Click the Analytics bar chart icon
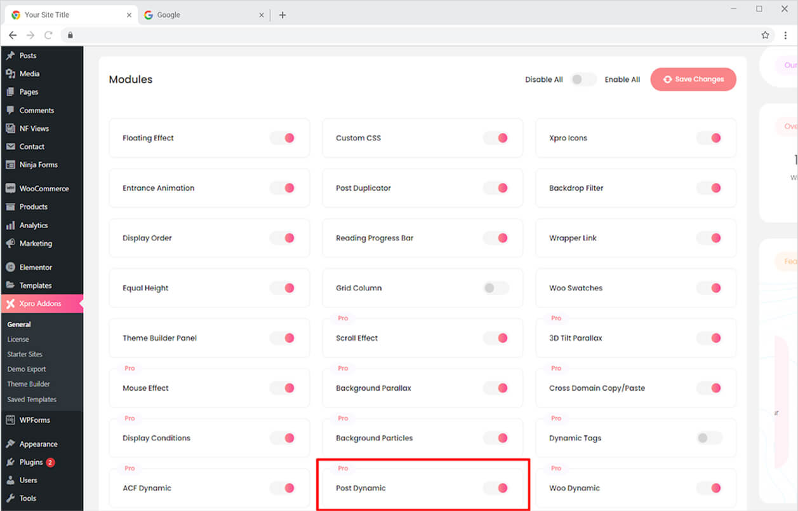Image resolution: width=798 pixels, height=511 pixels. pyautogui.click(x=10, y=225)
